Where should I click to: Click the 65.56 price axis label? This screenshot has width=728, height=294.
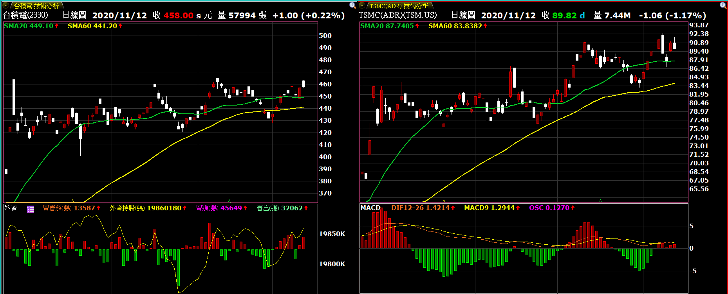699,189
